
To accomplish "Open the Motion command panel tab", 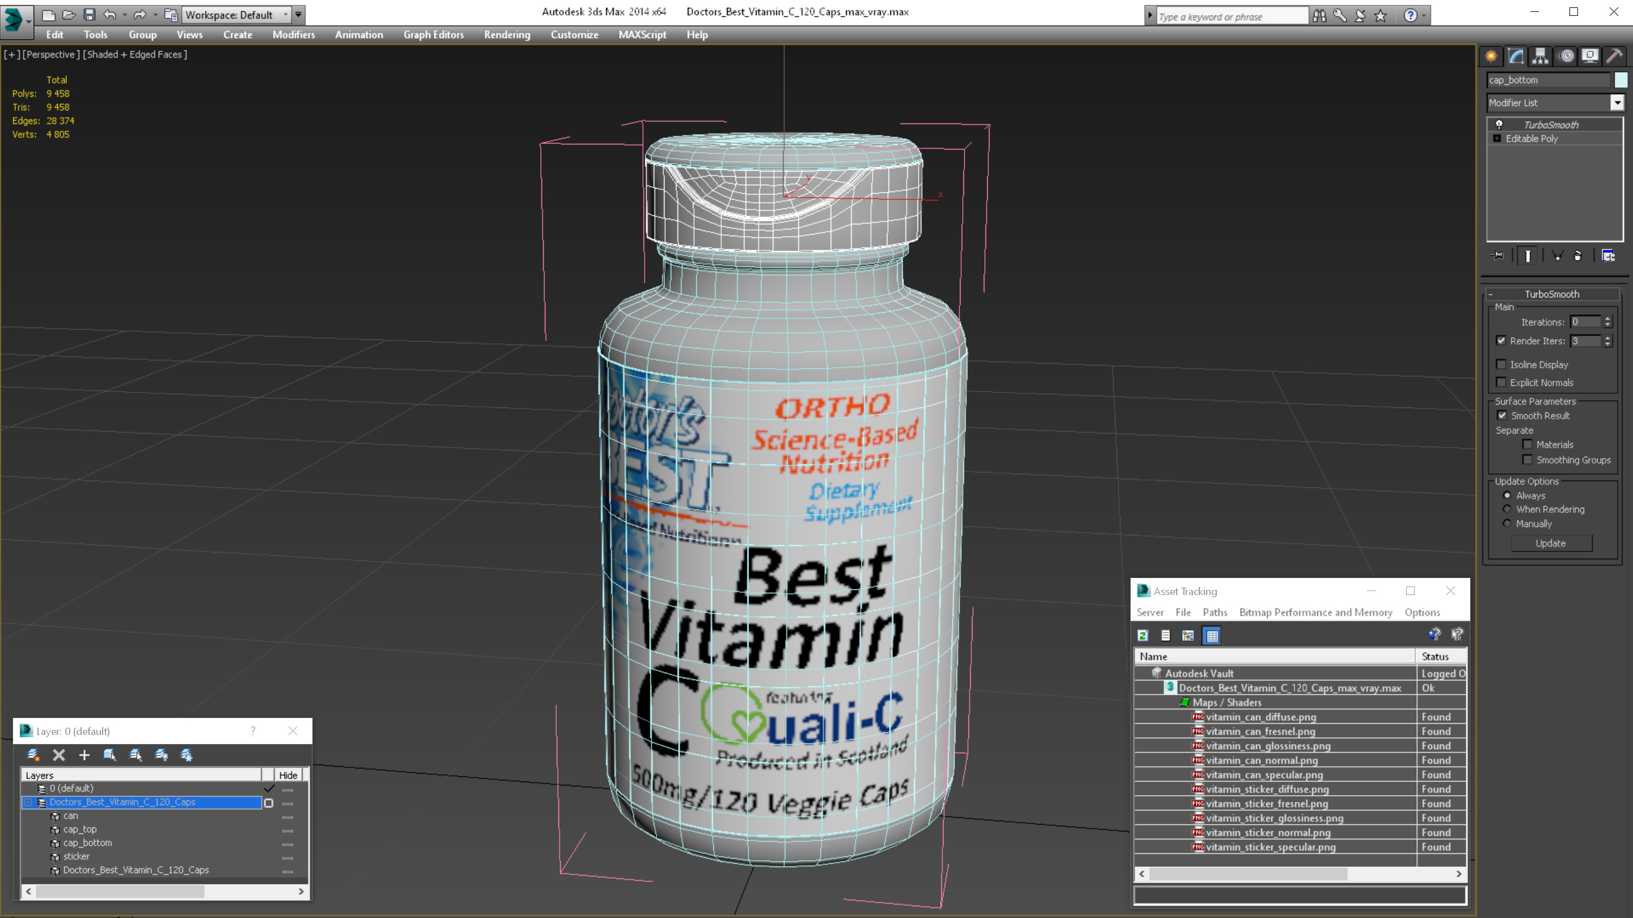I will pyautogui.click(x=1566, y=57).
